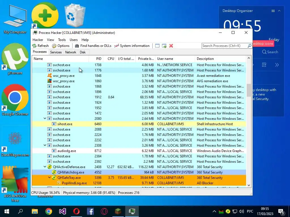Open the Help menu

85,40
